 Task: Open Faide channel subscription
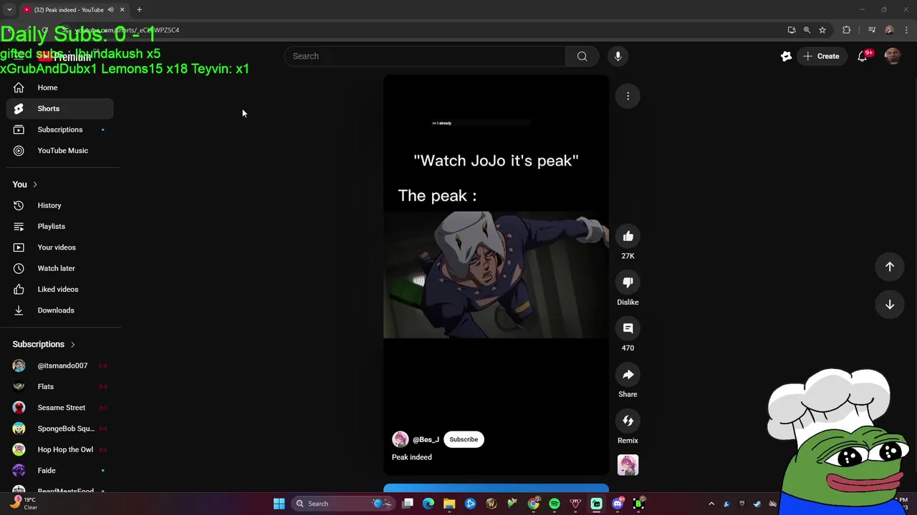(x=60, y=471)
